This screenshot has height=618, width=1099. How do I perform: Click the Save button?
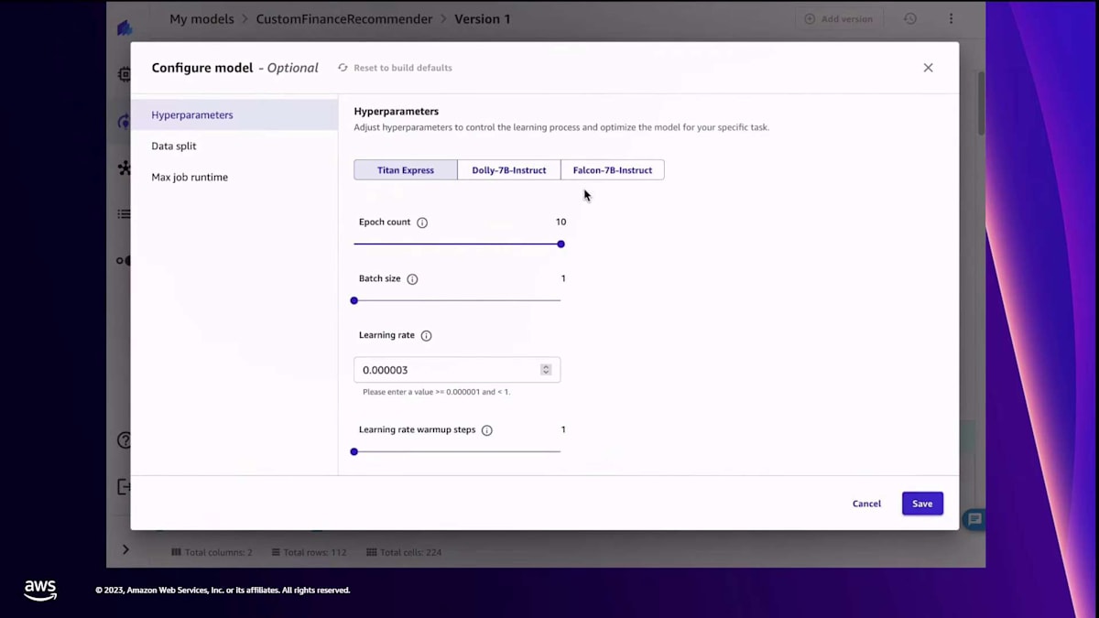[922, 504]
